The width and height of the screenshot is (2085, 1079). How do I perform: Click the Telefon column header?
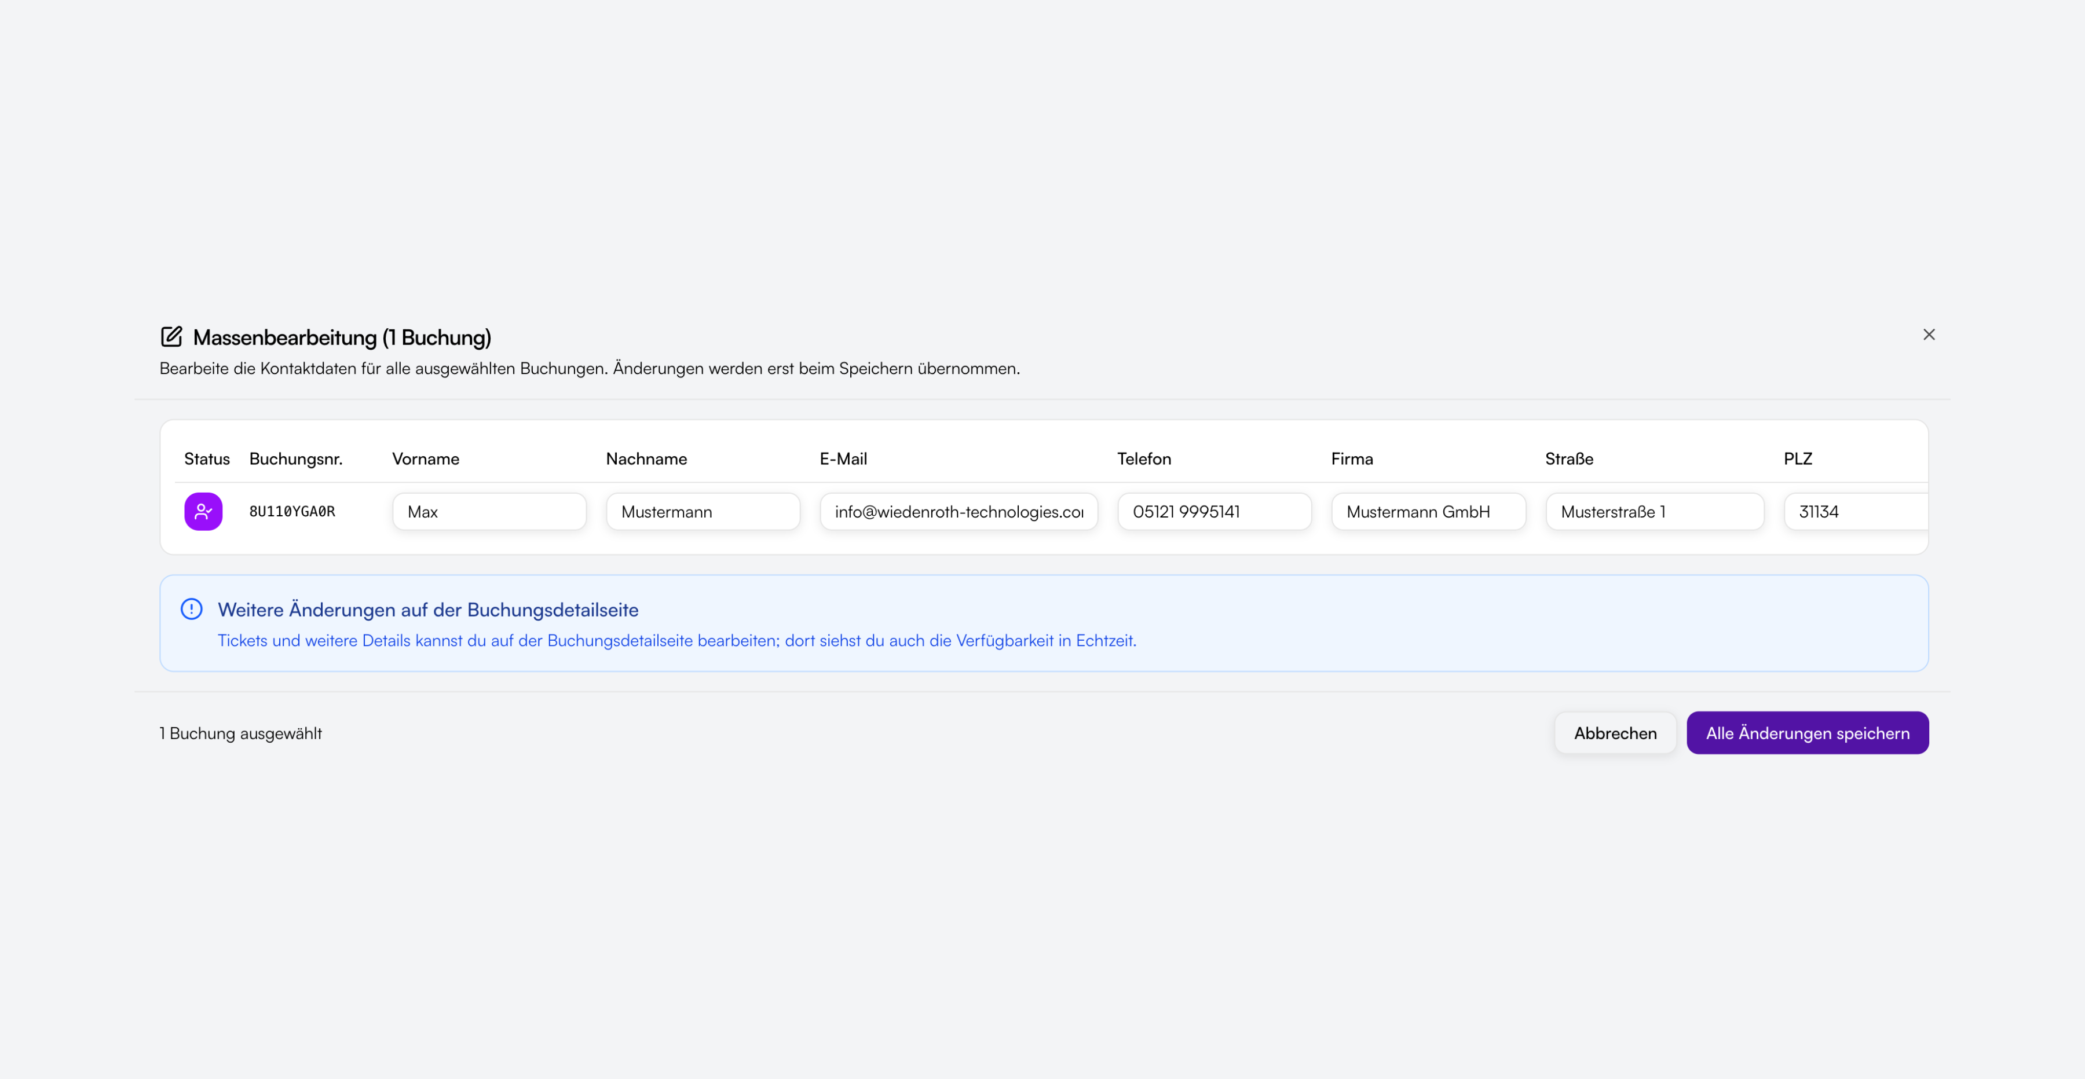coord(1144,458)
